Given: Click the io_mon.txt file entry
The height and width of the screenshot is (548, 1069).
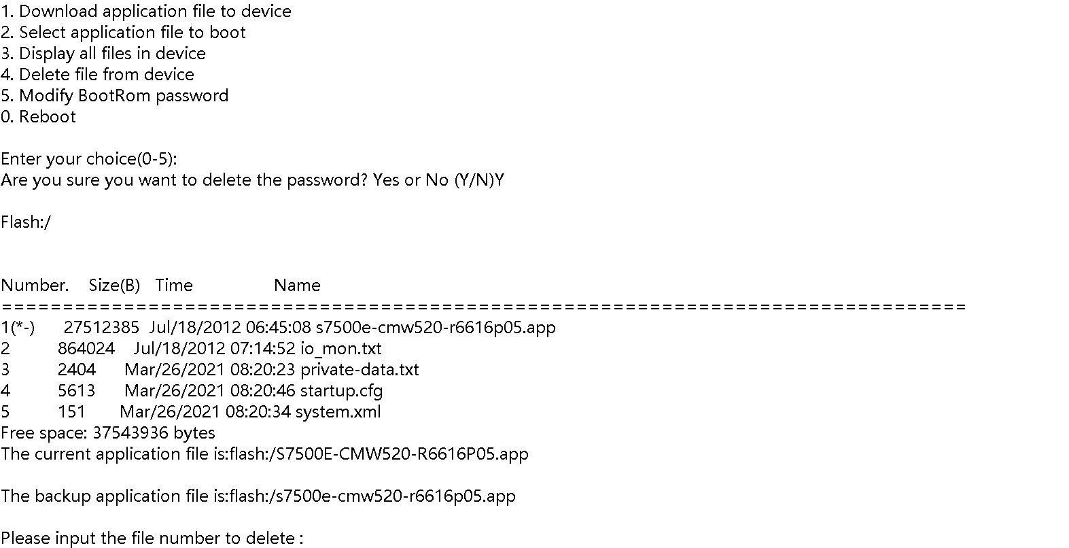Looking at the screenshot, I should point(340,349).
